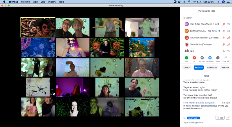Image resolution: width=232 pixels, height=127 pixels.
Task: Click the 8:54 pm chat timestamp
Action: (226, 102)
